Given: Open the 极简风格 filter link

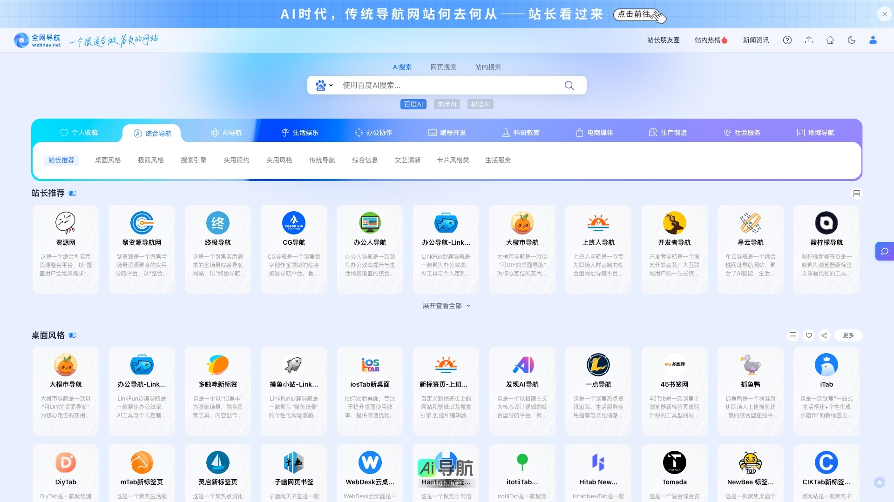Looking at the screenshot, I should click(x=150, y=160).
